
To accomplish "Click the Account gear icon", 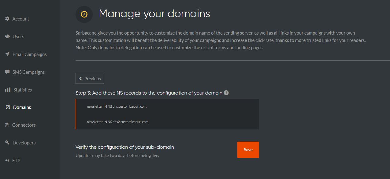I will (7, 19).
